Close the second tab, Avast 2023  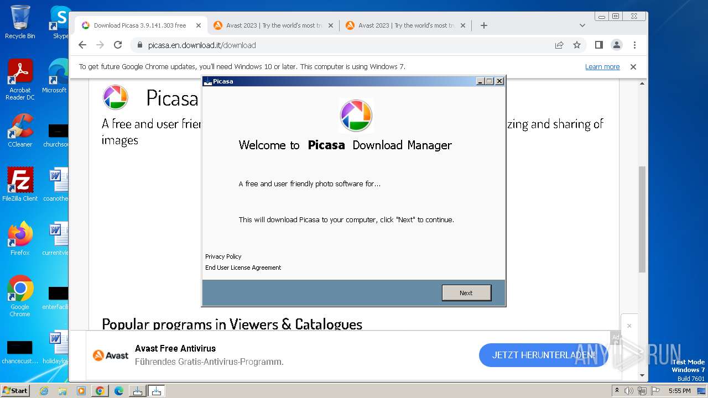(x=331, y=25)
